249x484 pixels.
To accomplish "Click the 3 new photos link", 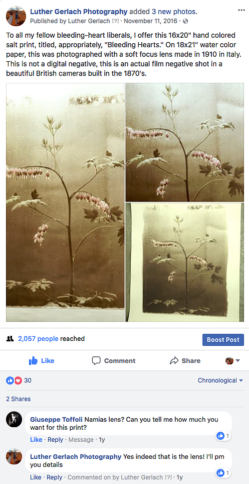I will coord(174,12).
